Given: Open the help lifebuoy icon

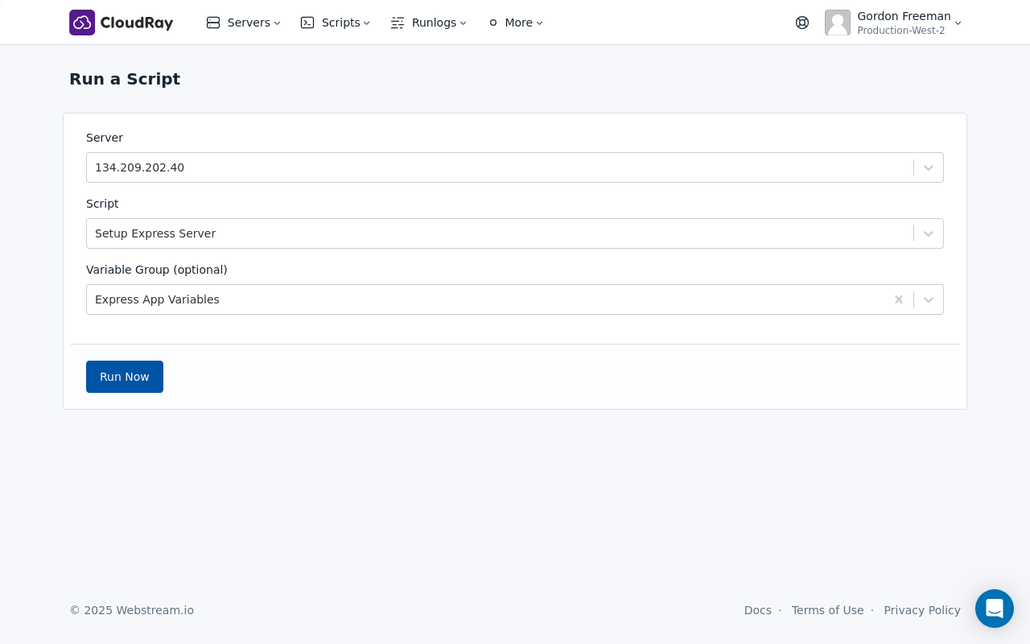Looking at the screenshot, I should coord(802,23).
